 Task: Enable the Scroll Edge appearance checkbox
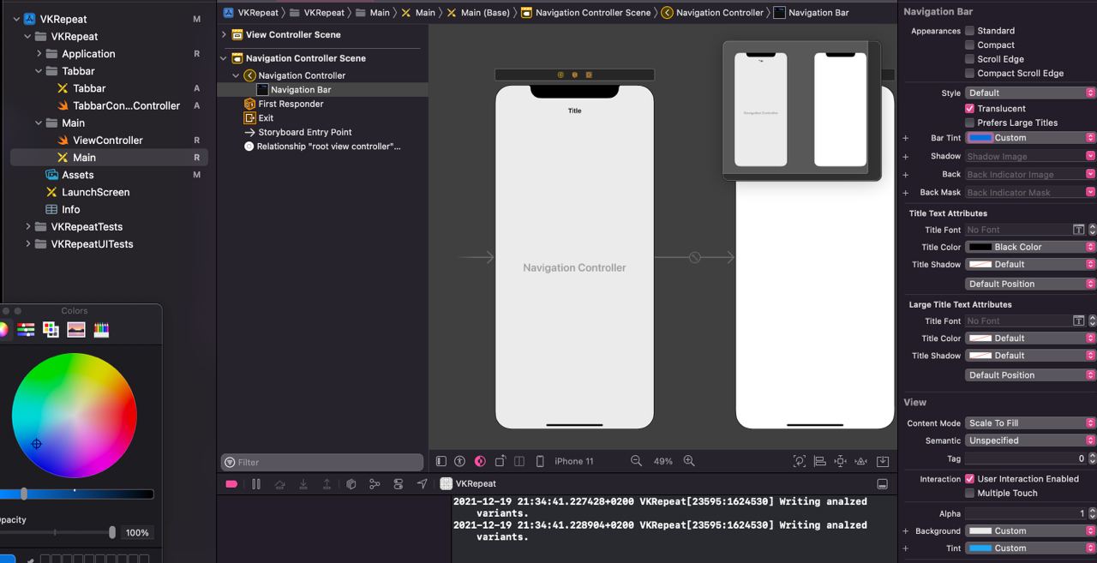click(x=969, y=59)
